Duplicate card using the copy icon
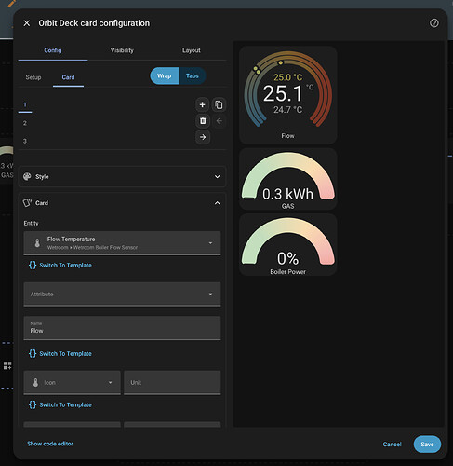 (219, 104)
